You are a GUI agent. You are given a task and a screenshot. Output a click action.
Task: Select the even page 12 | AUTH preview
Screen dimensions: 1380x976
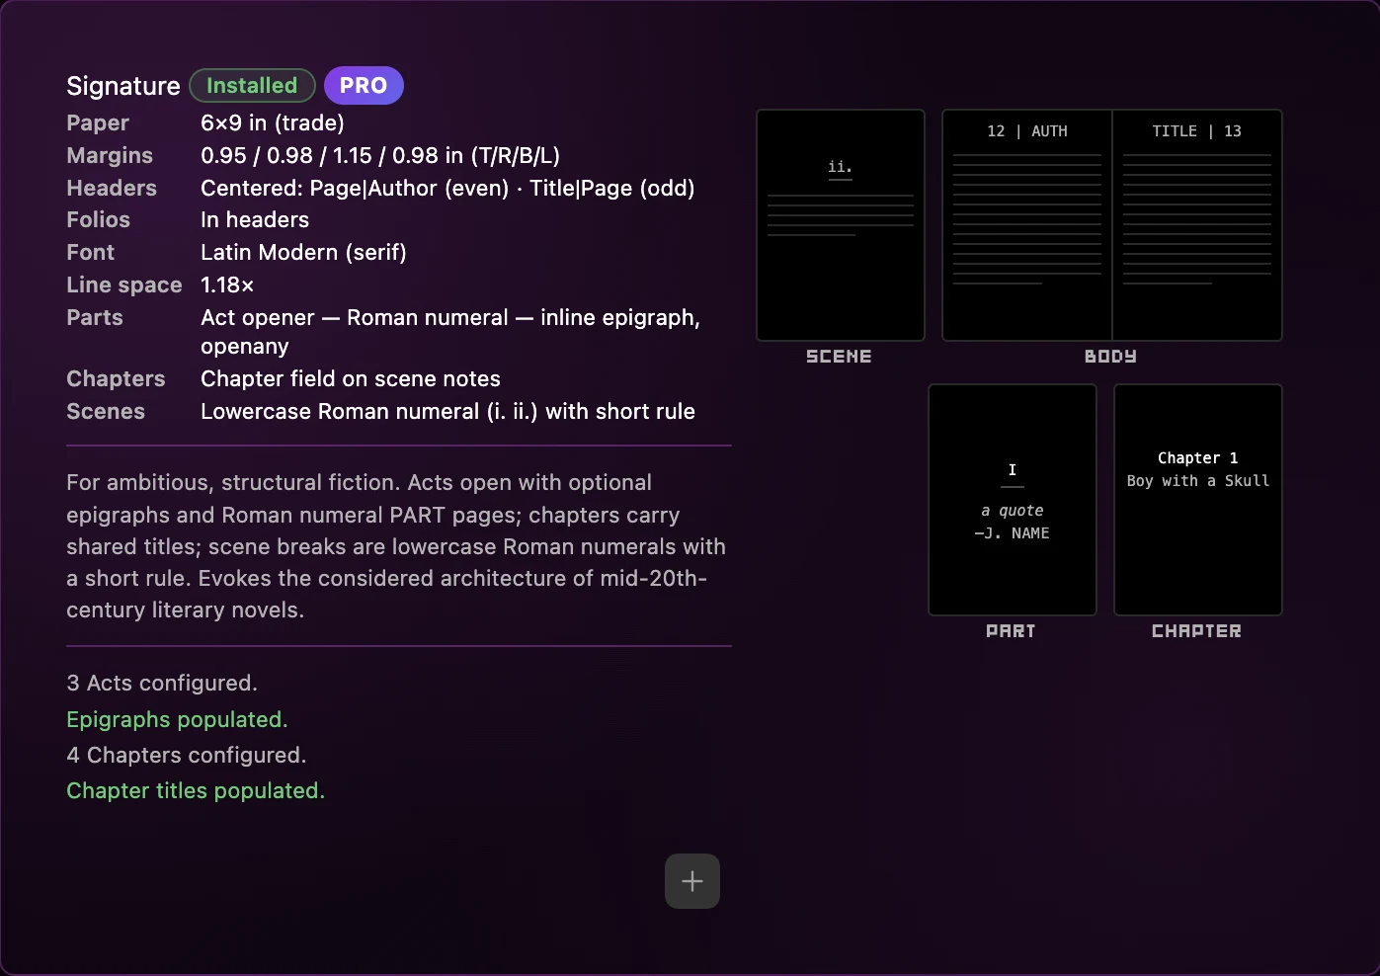(1027, 225)
